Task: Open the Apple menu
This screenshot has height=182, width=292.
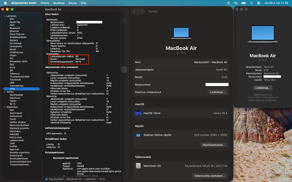Action: pos(5,3)
